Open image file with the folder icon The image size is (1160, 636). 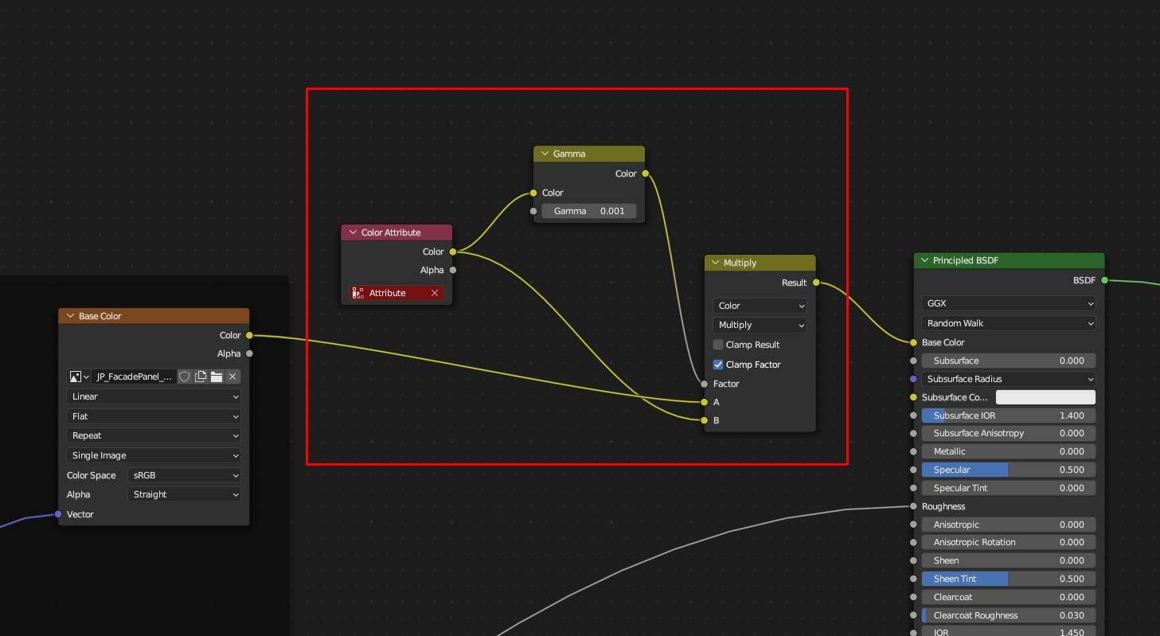pyautogui.click(x=217, y=377)
